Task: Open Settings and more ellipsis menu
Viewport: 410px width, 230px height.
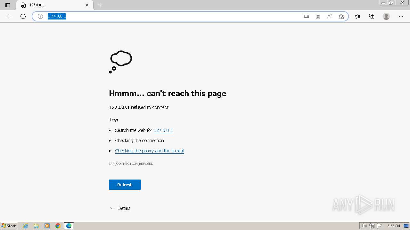Action: click(x=401, y=16)
